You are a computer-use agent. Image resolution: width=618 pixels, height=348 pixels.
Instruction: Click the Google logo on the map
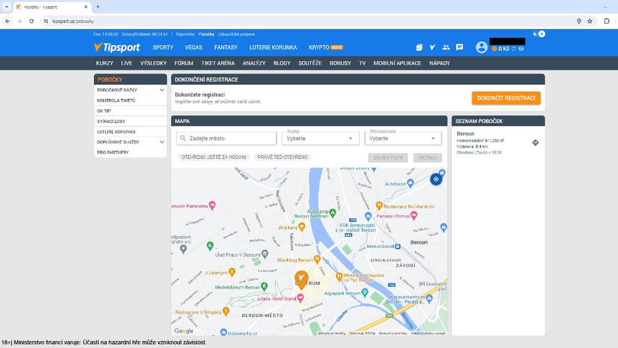[x=183, y=331]
